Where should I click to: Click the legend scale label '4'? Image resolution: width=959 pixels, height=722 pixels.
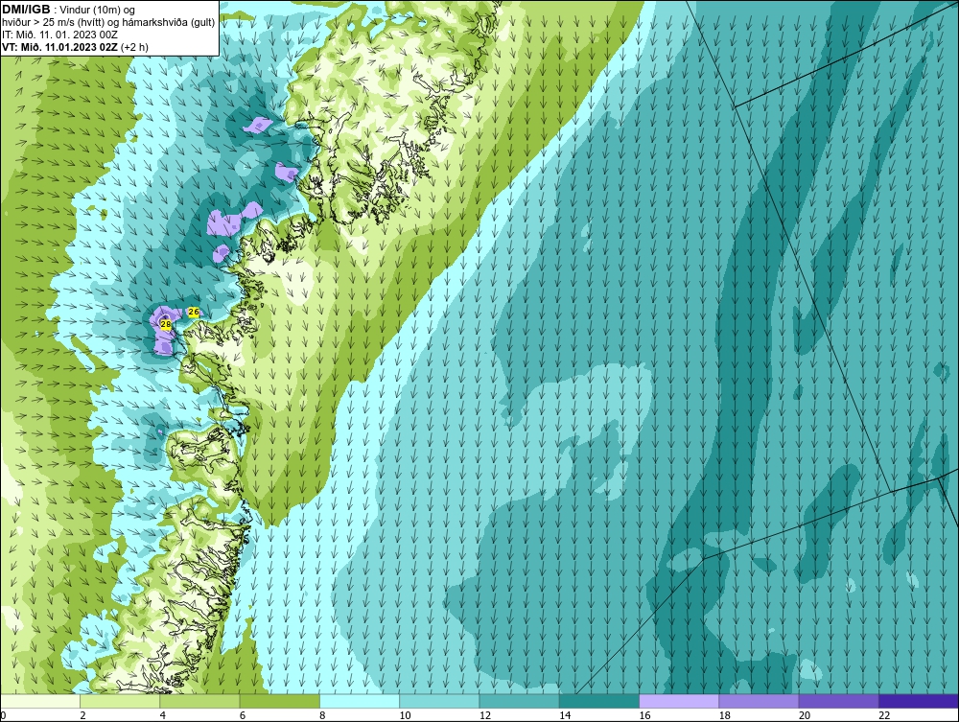click(x=163, y=716)
